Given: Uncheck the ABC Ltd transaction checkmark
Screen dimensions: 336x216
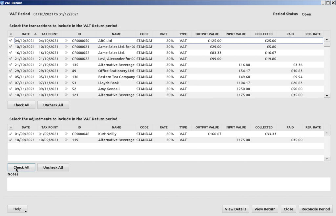Looking at the screenshot, I should (x=11, y=41).
